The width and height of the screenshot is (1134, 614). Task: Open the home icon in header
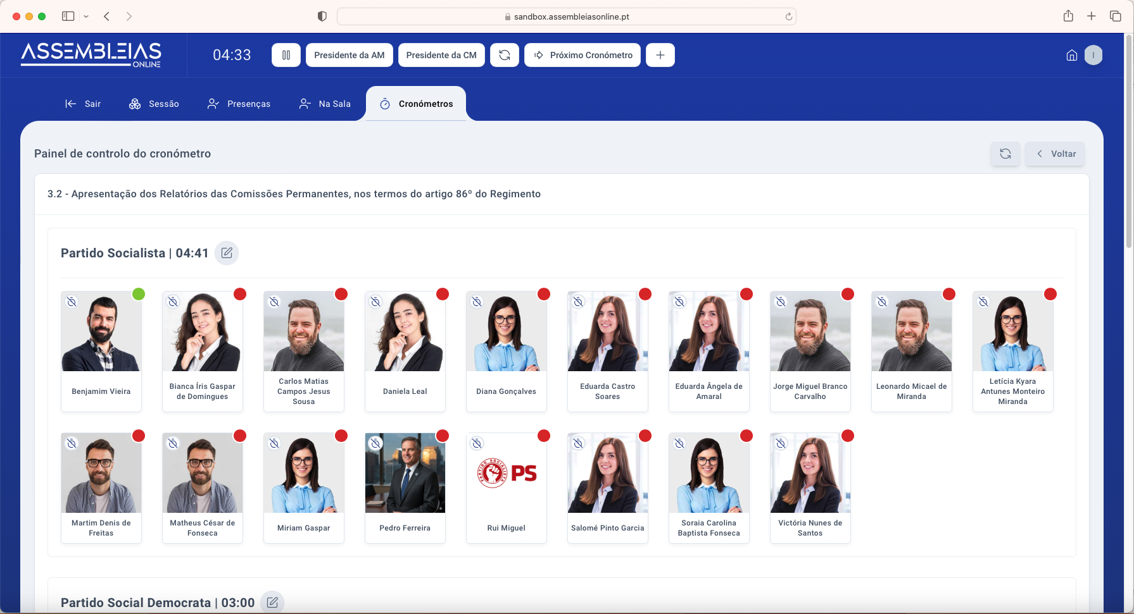(1071, 55)
